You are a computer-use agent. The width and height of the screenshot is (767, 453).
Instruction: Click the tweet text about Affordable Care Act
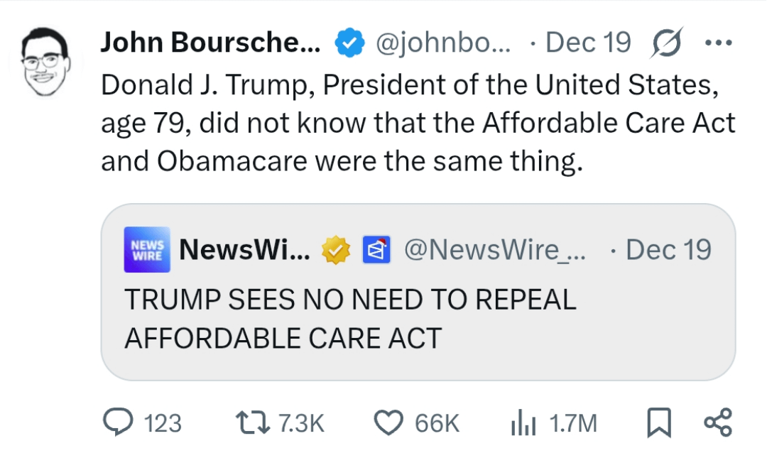point(418,124)
